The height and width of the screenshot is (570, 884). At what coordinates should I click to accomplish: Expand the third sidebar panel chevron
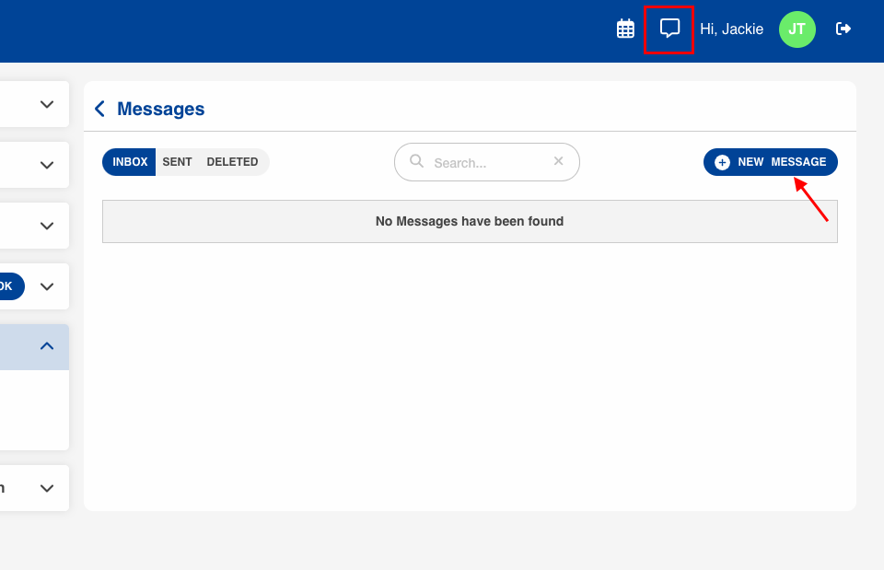(x=47, y=226)
